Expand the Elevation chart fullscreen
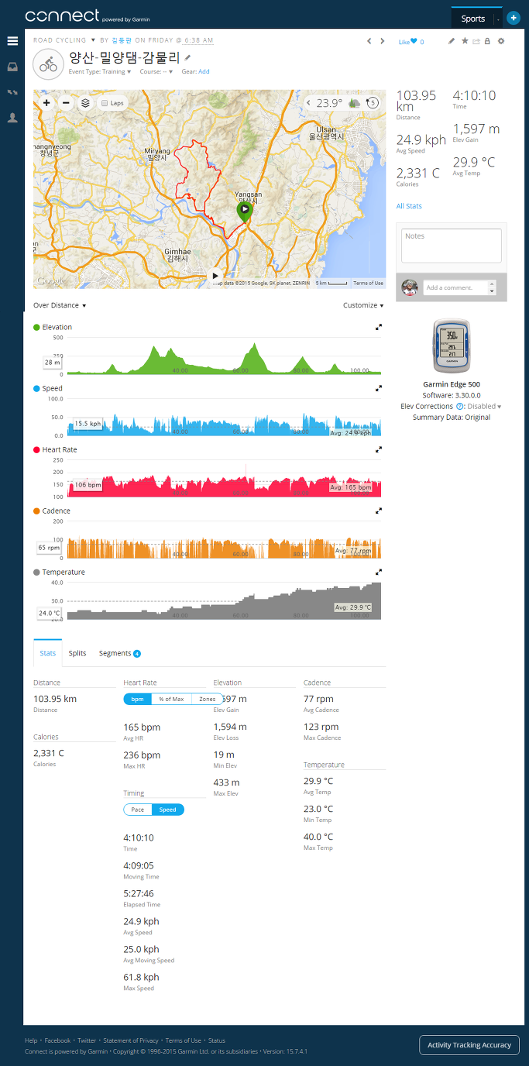 pyautogui.click(x=379, y=327)
